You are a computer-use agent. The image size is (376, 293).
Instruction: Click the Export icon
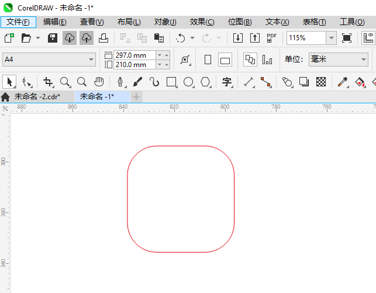click(x=255, y=38)
